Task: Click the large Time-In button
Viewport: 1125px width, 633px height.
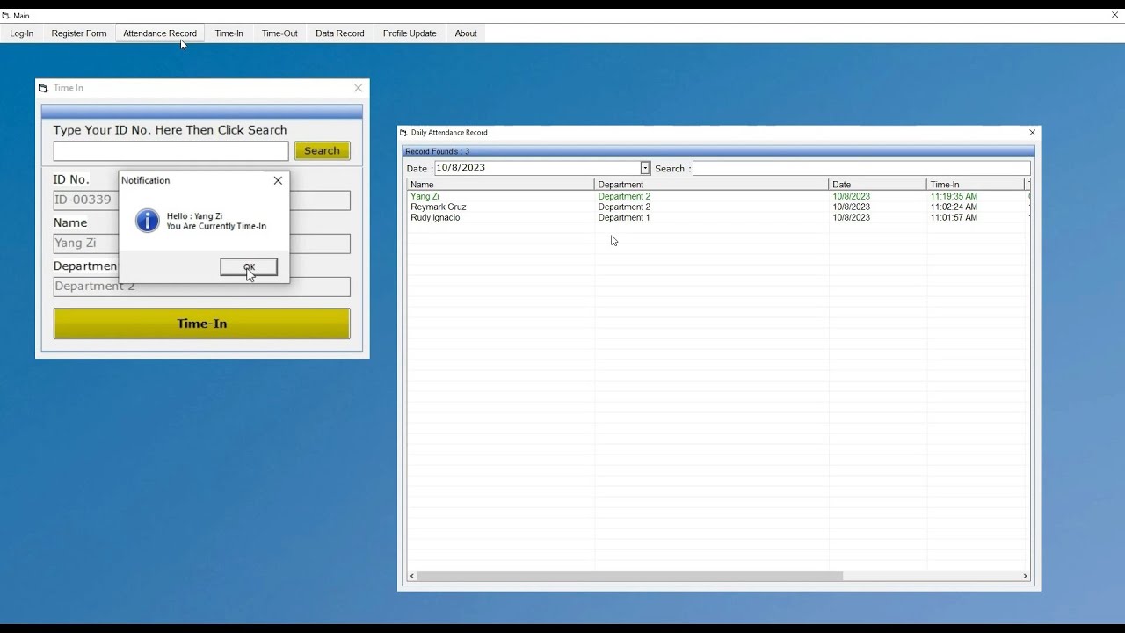Action: pos(202,324)
